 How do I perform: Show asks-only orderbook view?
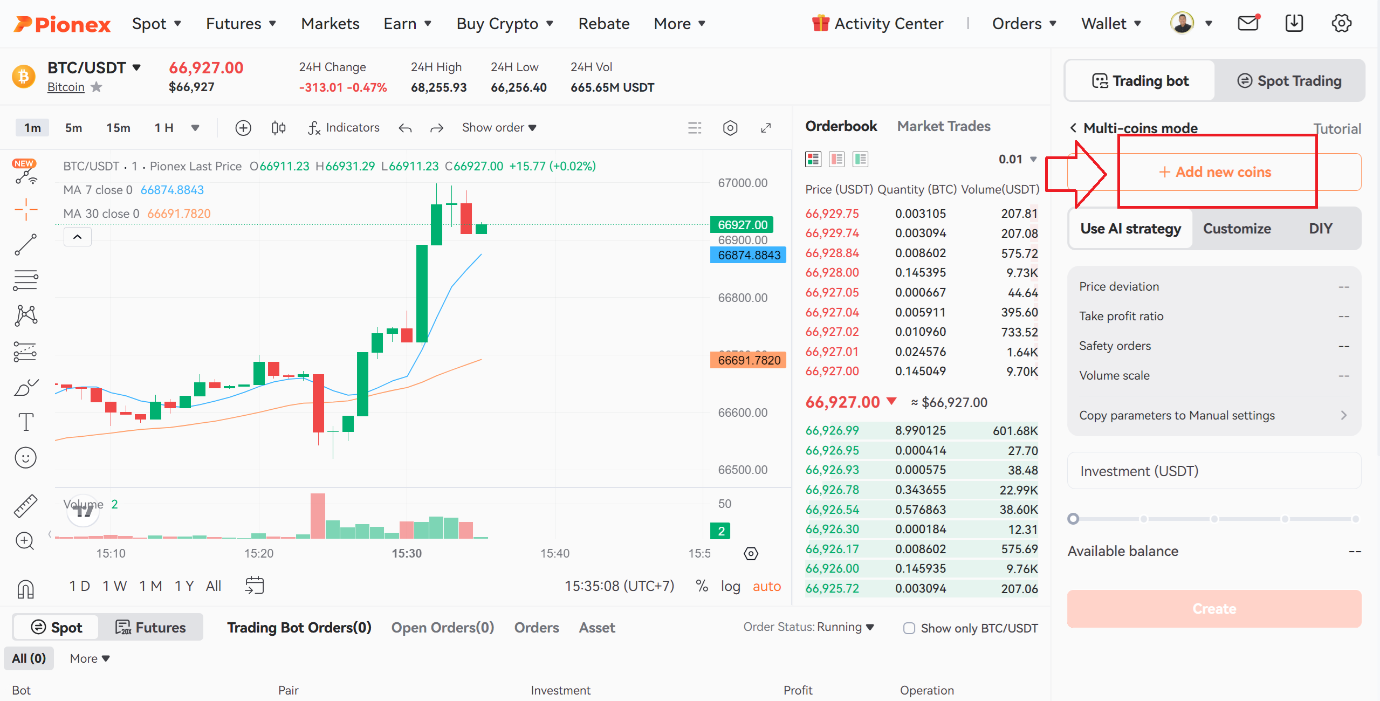click(836, 159)
